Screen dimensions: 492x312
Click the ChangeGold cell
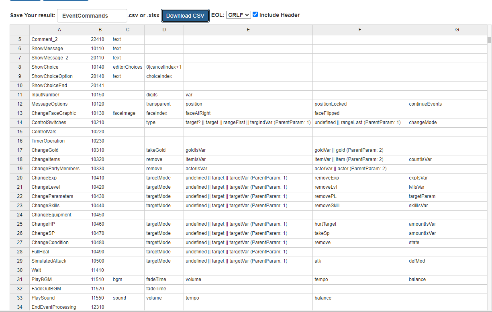pyautogui.click(x=59, y=150)
